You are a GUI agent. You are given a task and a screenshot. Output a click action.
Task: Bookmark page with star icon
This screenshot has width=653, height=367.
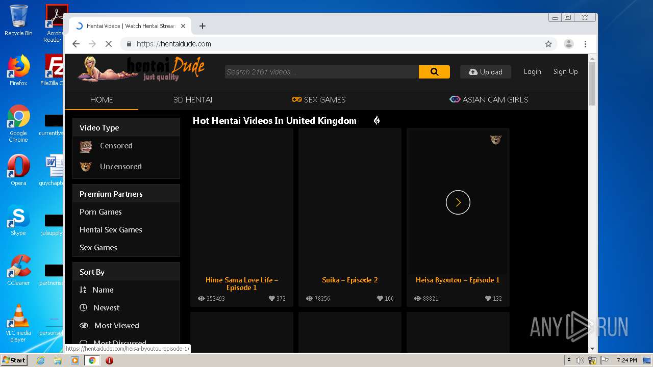click(x=548, y=44)
